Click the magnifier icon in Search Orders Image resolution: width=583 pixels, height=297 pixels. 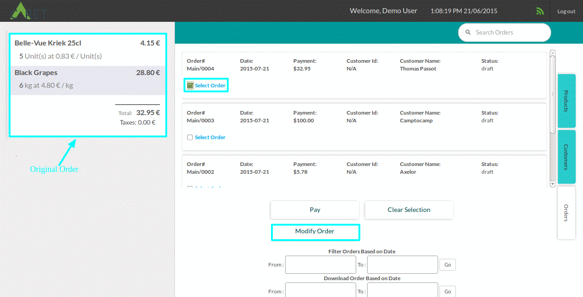(468, 33)
